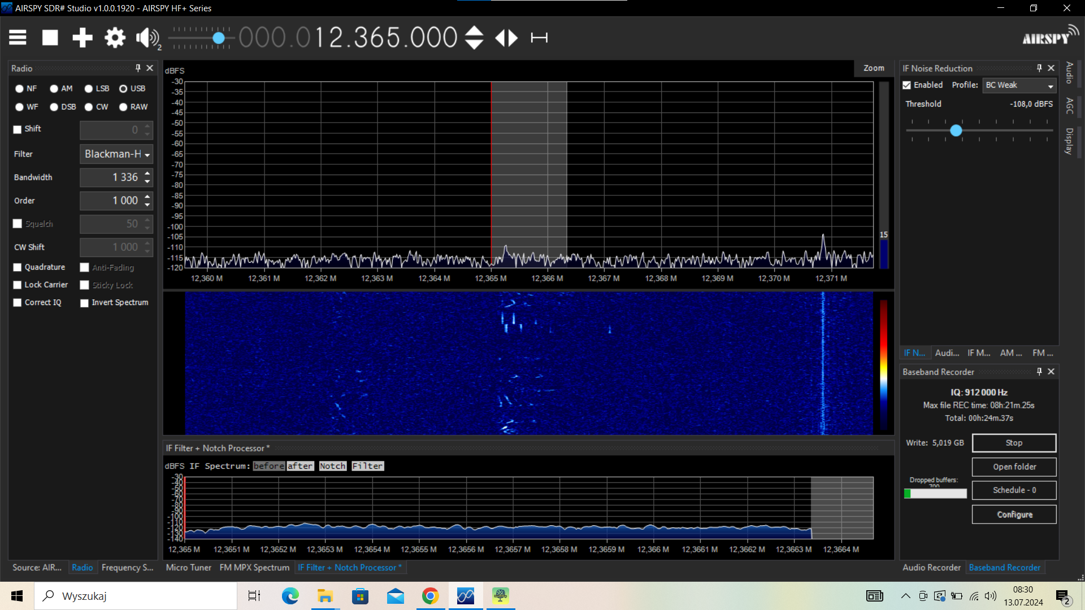Toggle Correct IQ checkbox
The height and width of the screenshot is (610, 1085).
point(18,303)
